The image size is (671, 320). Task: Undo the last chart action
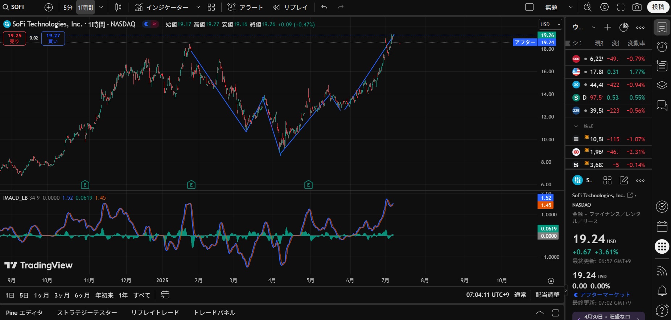pyautogui.click(x=324, y=7)
